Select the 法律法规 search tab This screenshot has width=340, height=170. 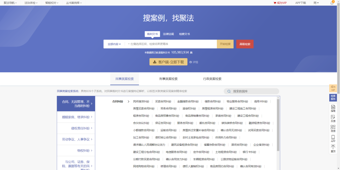click(x=168, y=34)
